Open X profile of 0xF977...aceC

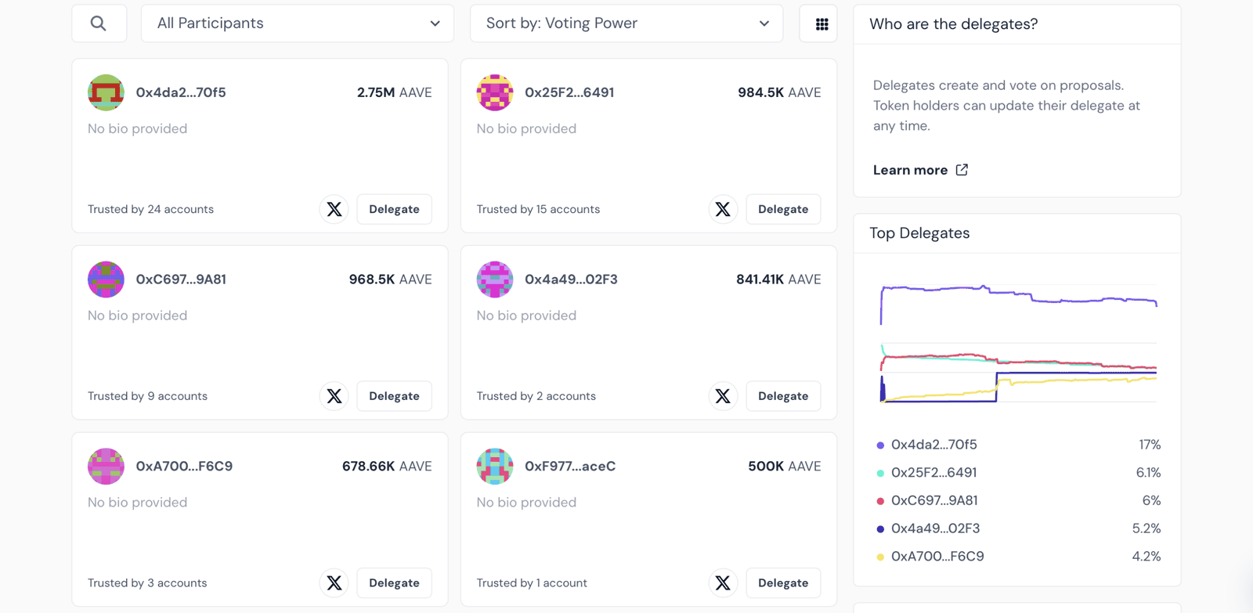(723, 583)
